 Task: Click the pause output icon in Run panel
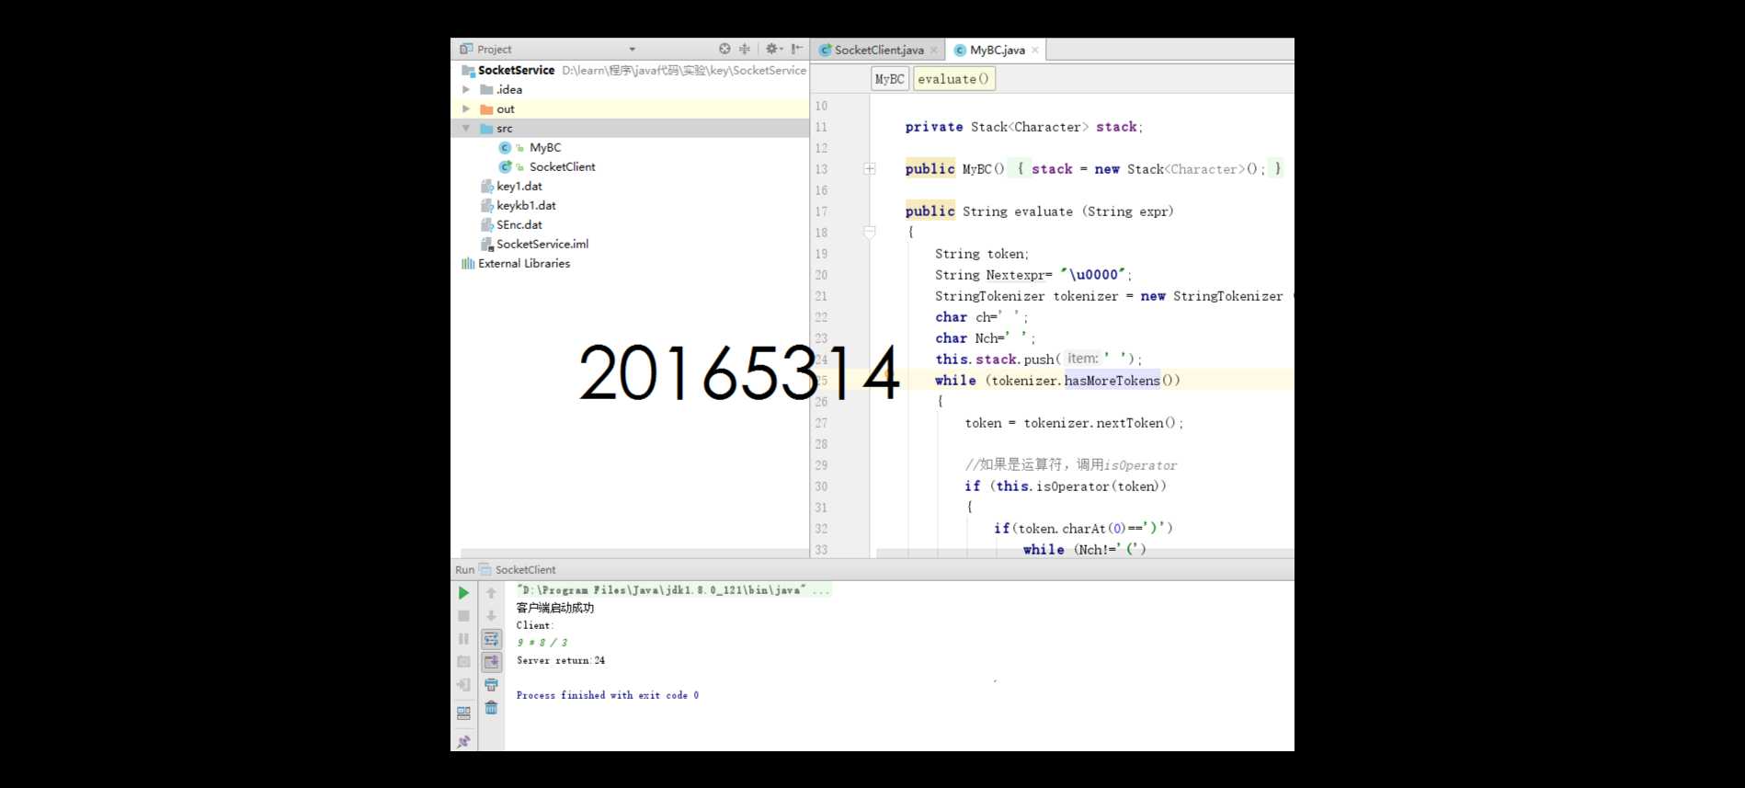tap(464, 639)
